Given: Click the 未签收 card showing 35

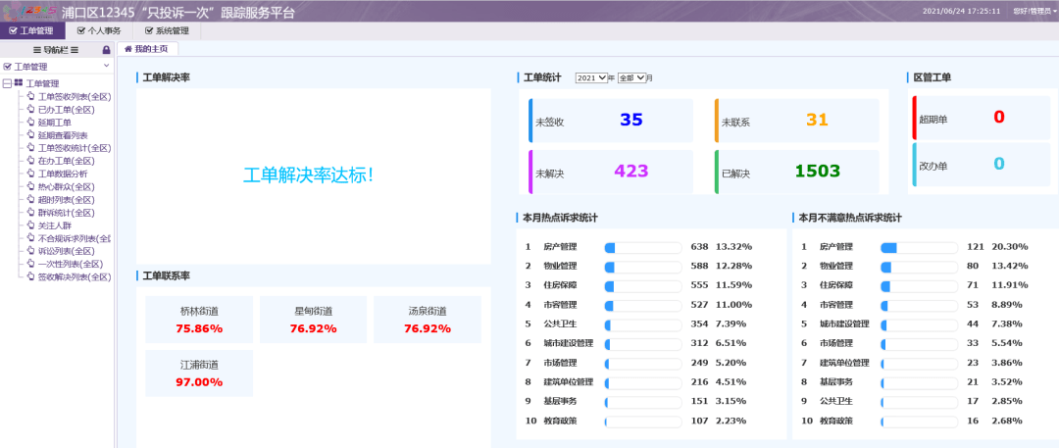Looking at the screenshot, I should pos(611,121).
